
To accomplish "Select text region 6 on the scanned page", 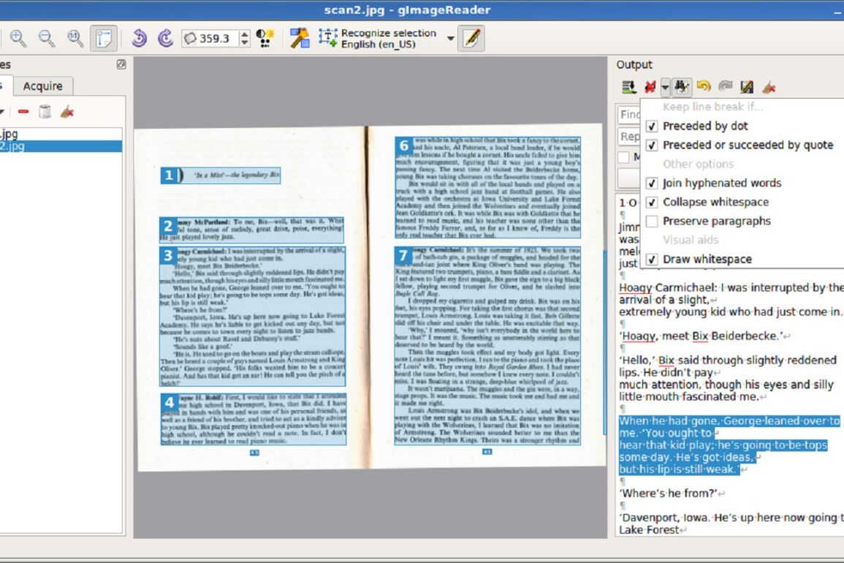I will pos(488,186).
